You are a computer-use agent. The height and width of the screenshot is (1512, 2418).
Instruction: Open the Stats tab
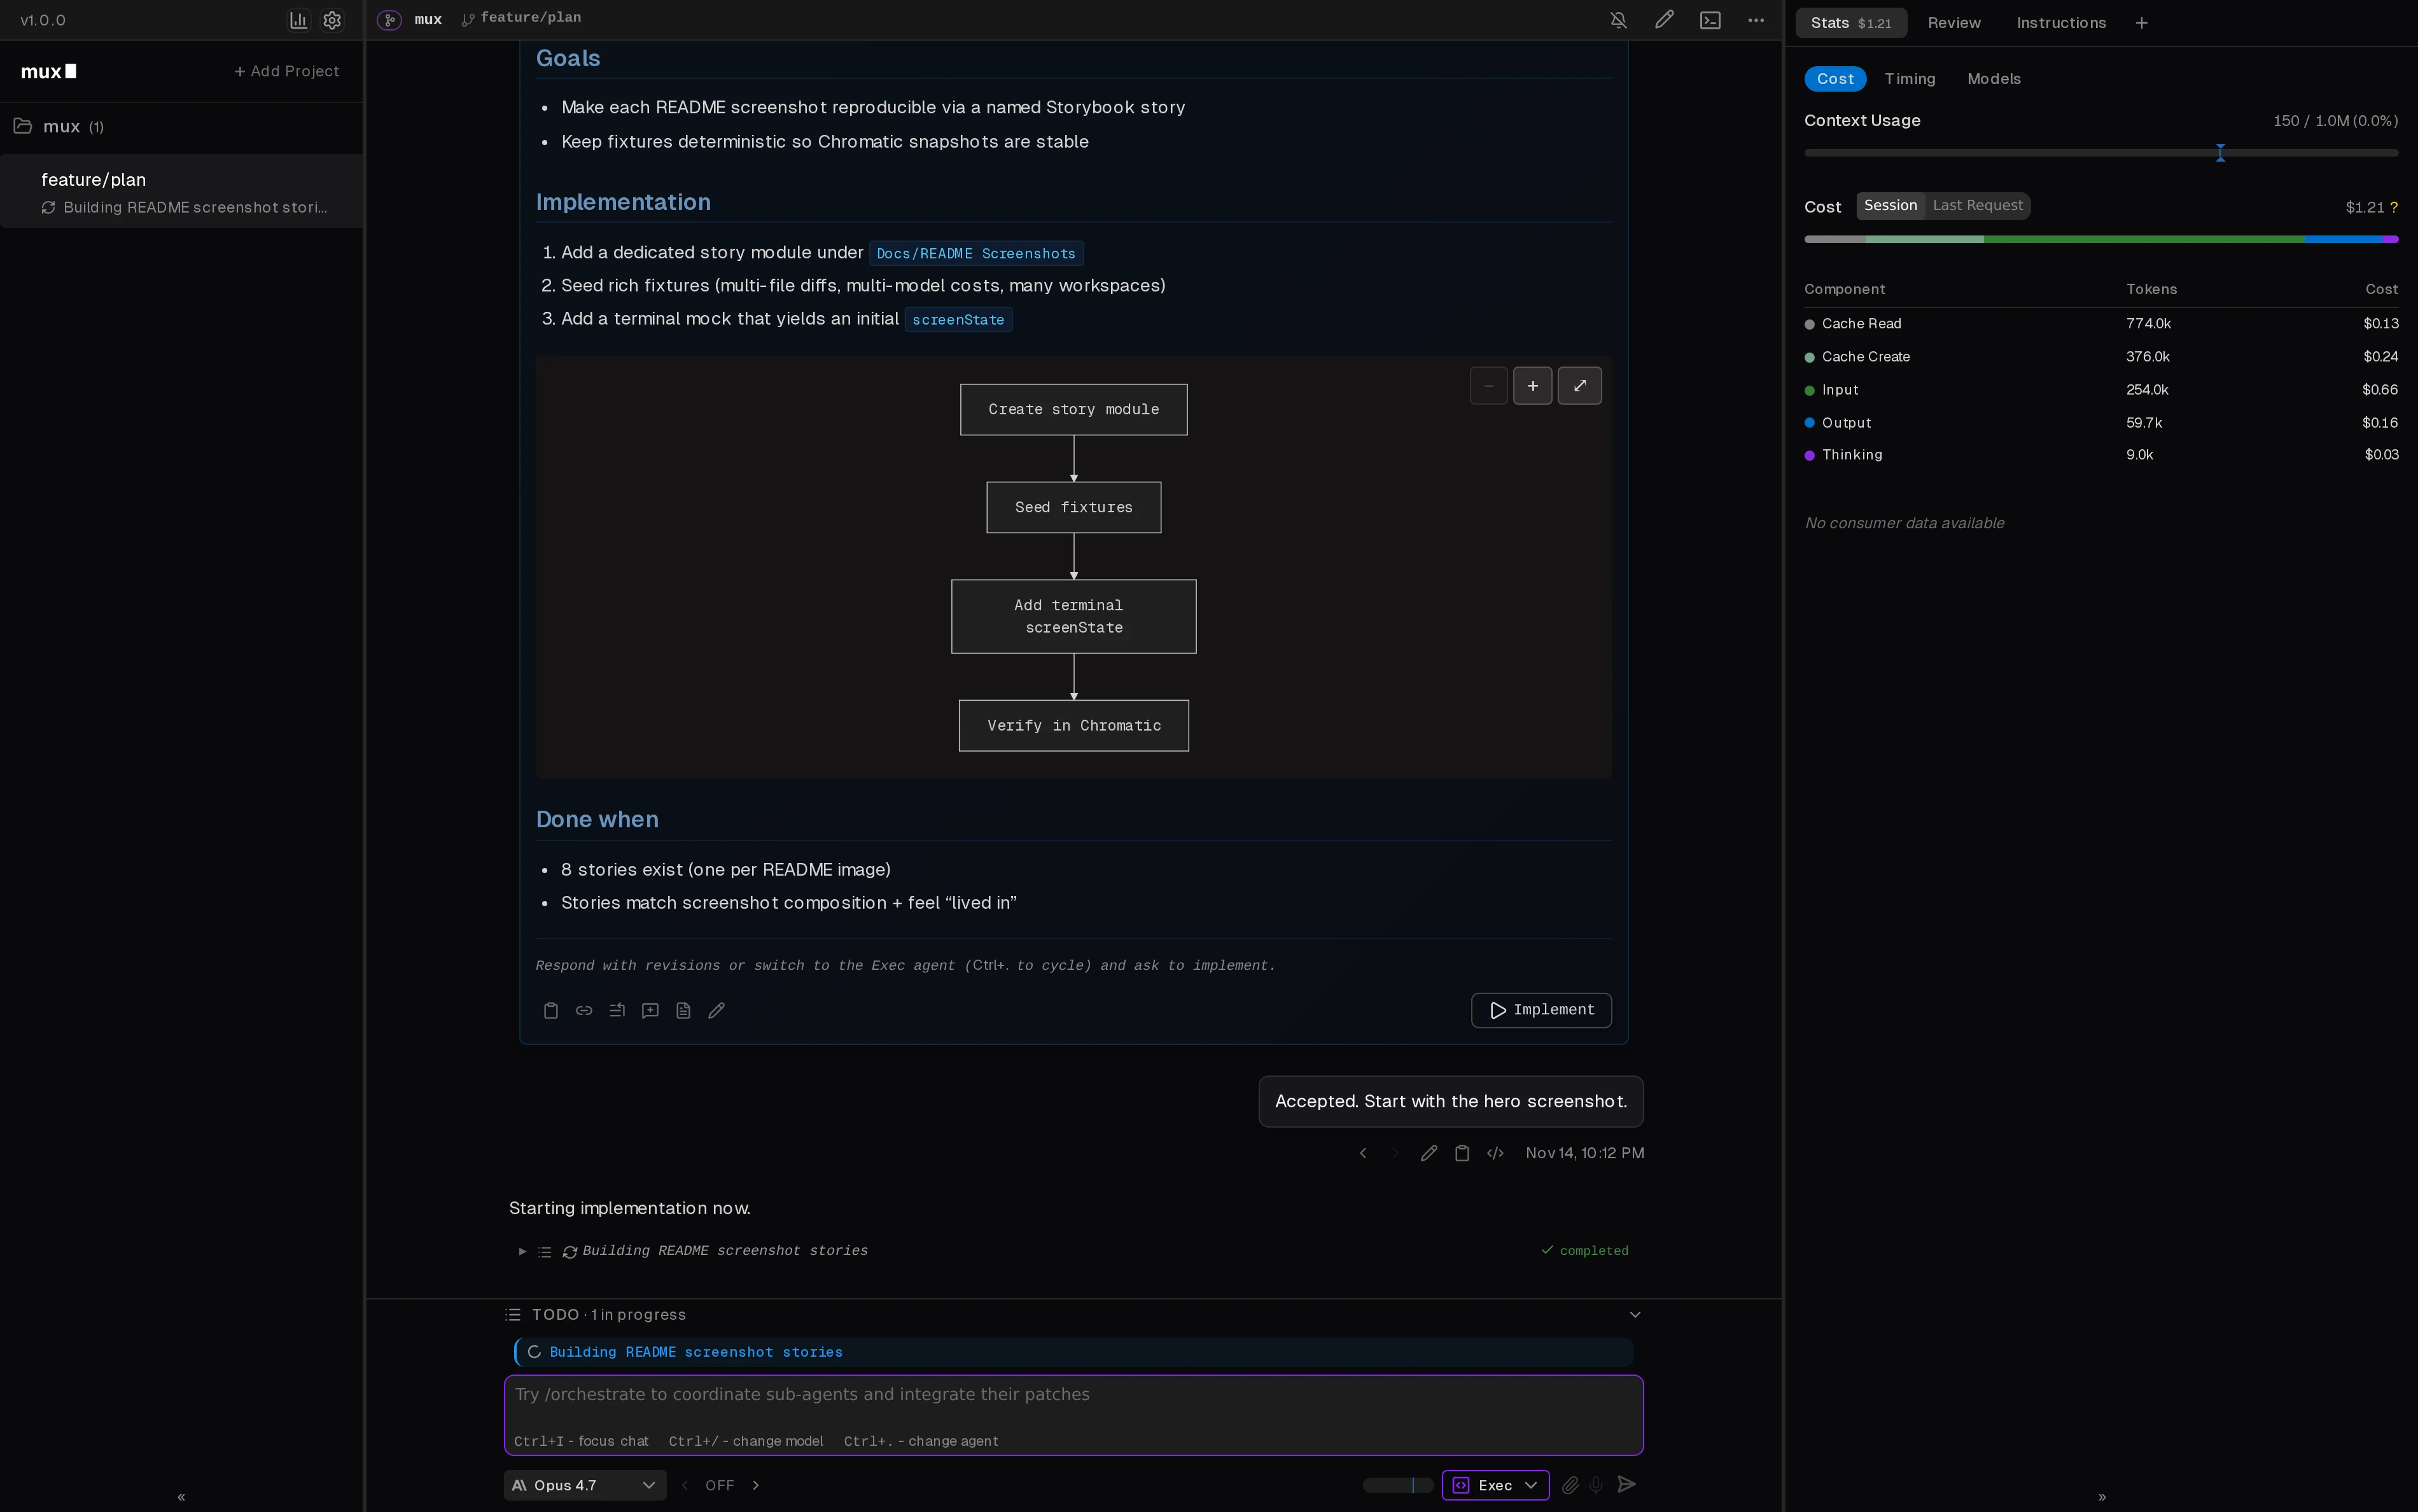(x=1850, y=23)
